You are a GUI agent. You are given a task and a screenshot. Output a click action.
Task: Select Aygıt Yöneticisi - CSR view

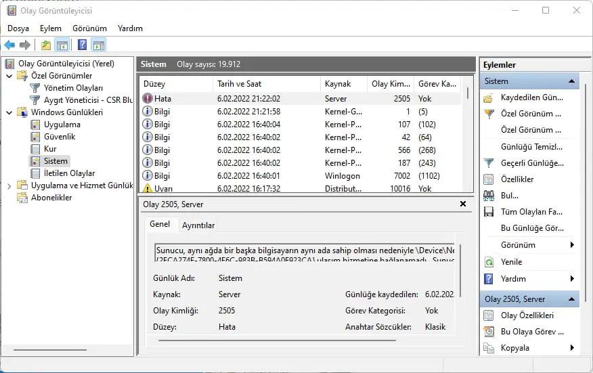88,100
